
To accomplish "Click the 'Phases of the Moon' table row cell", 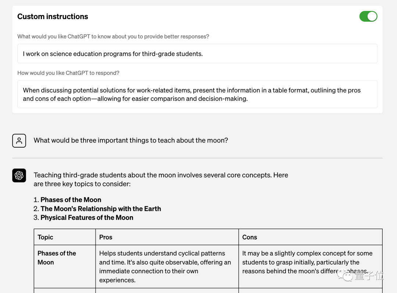I will point(57,258).
